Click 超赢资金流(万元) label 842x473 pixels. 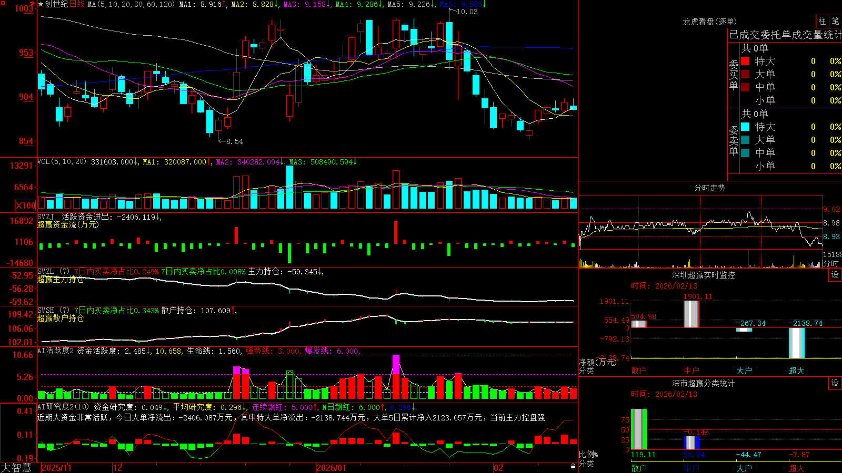(68, 224)
